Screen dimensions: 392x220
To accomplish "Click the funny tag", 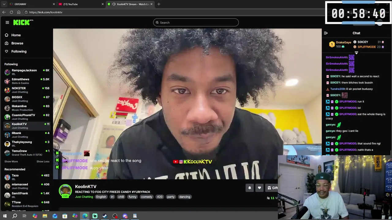I will 133,197.
